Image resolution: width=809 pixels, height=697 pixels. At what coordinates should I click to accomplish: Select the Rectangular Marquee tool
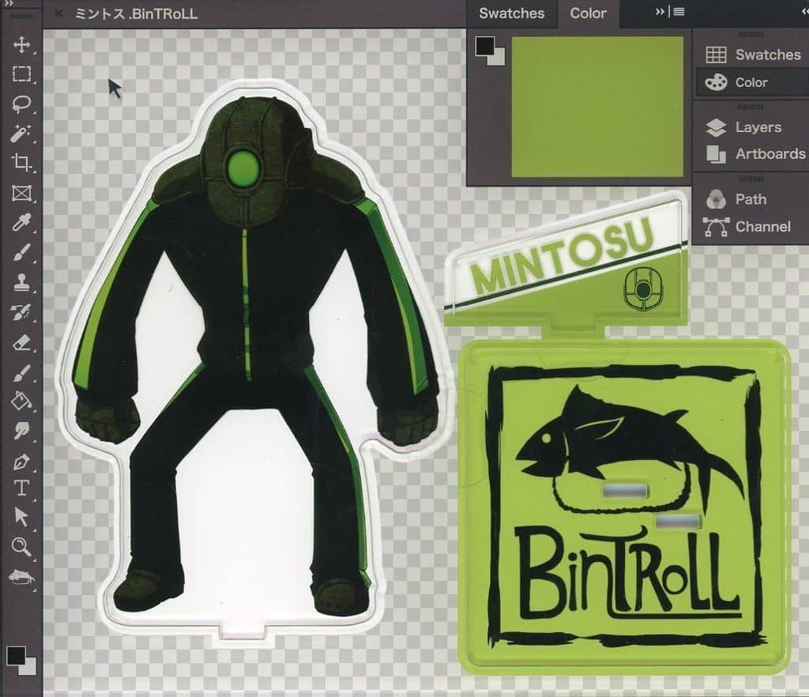pos(21,74)
